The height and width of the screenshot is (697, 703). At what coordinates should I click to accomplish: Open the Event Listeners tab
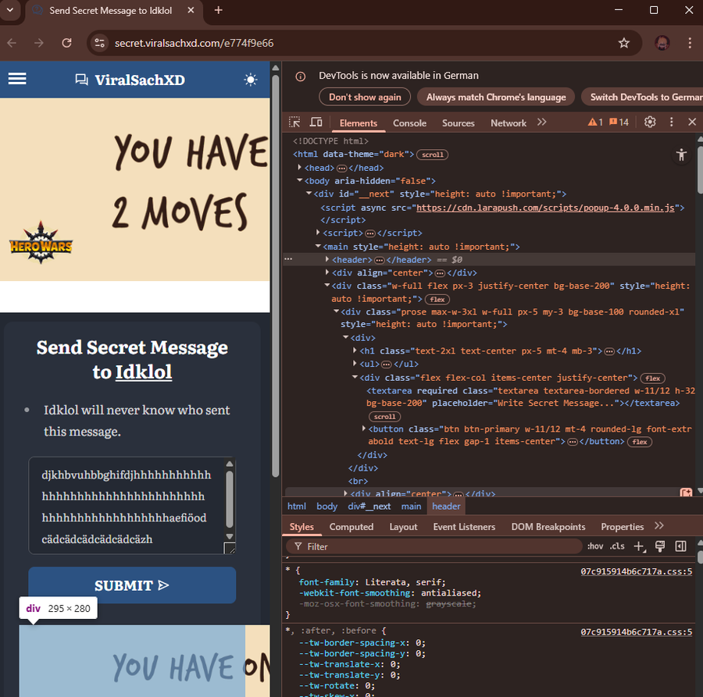(463, 527)
